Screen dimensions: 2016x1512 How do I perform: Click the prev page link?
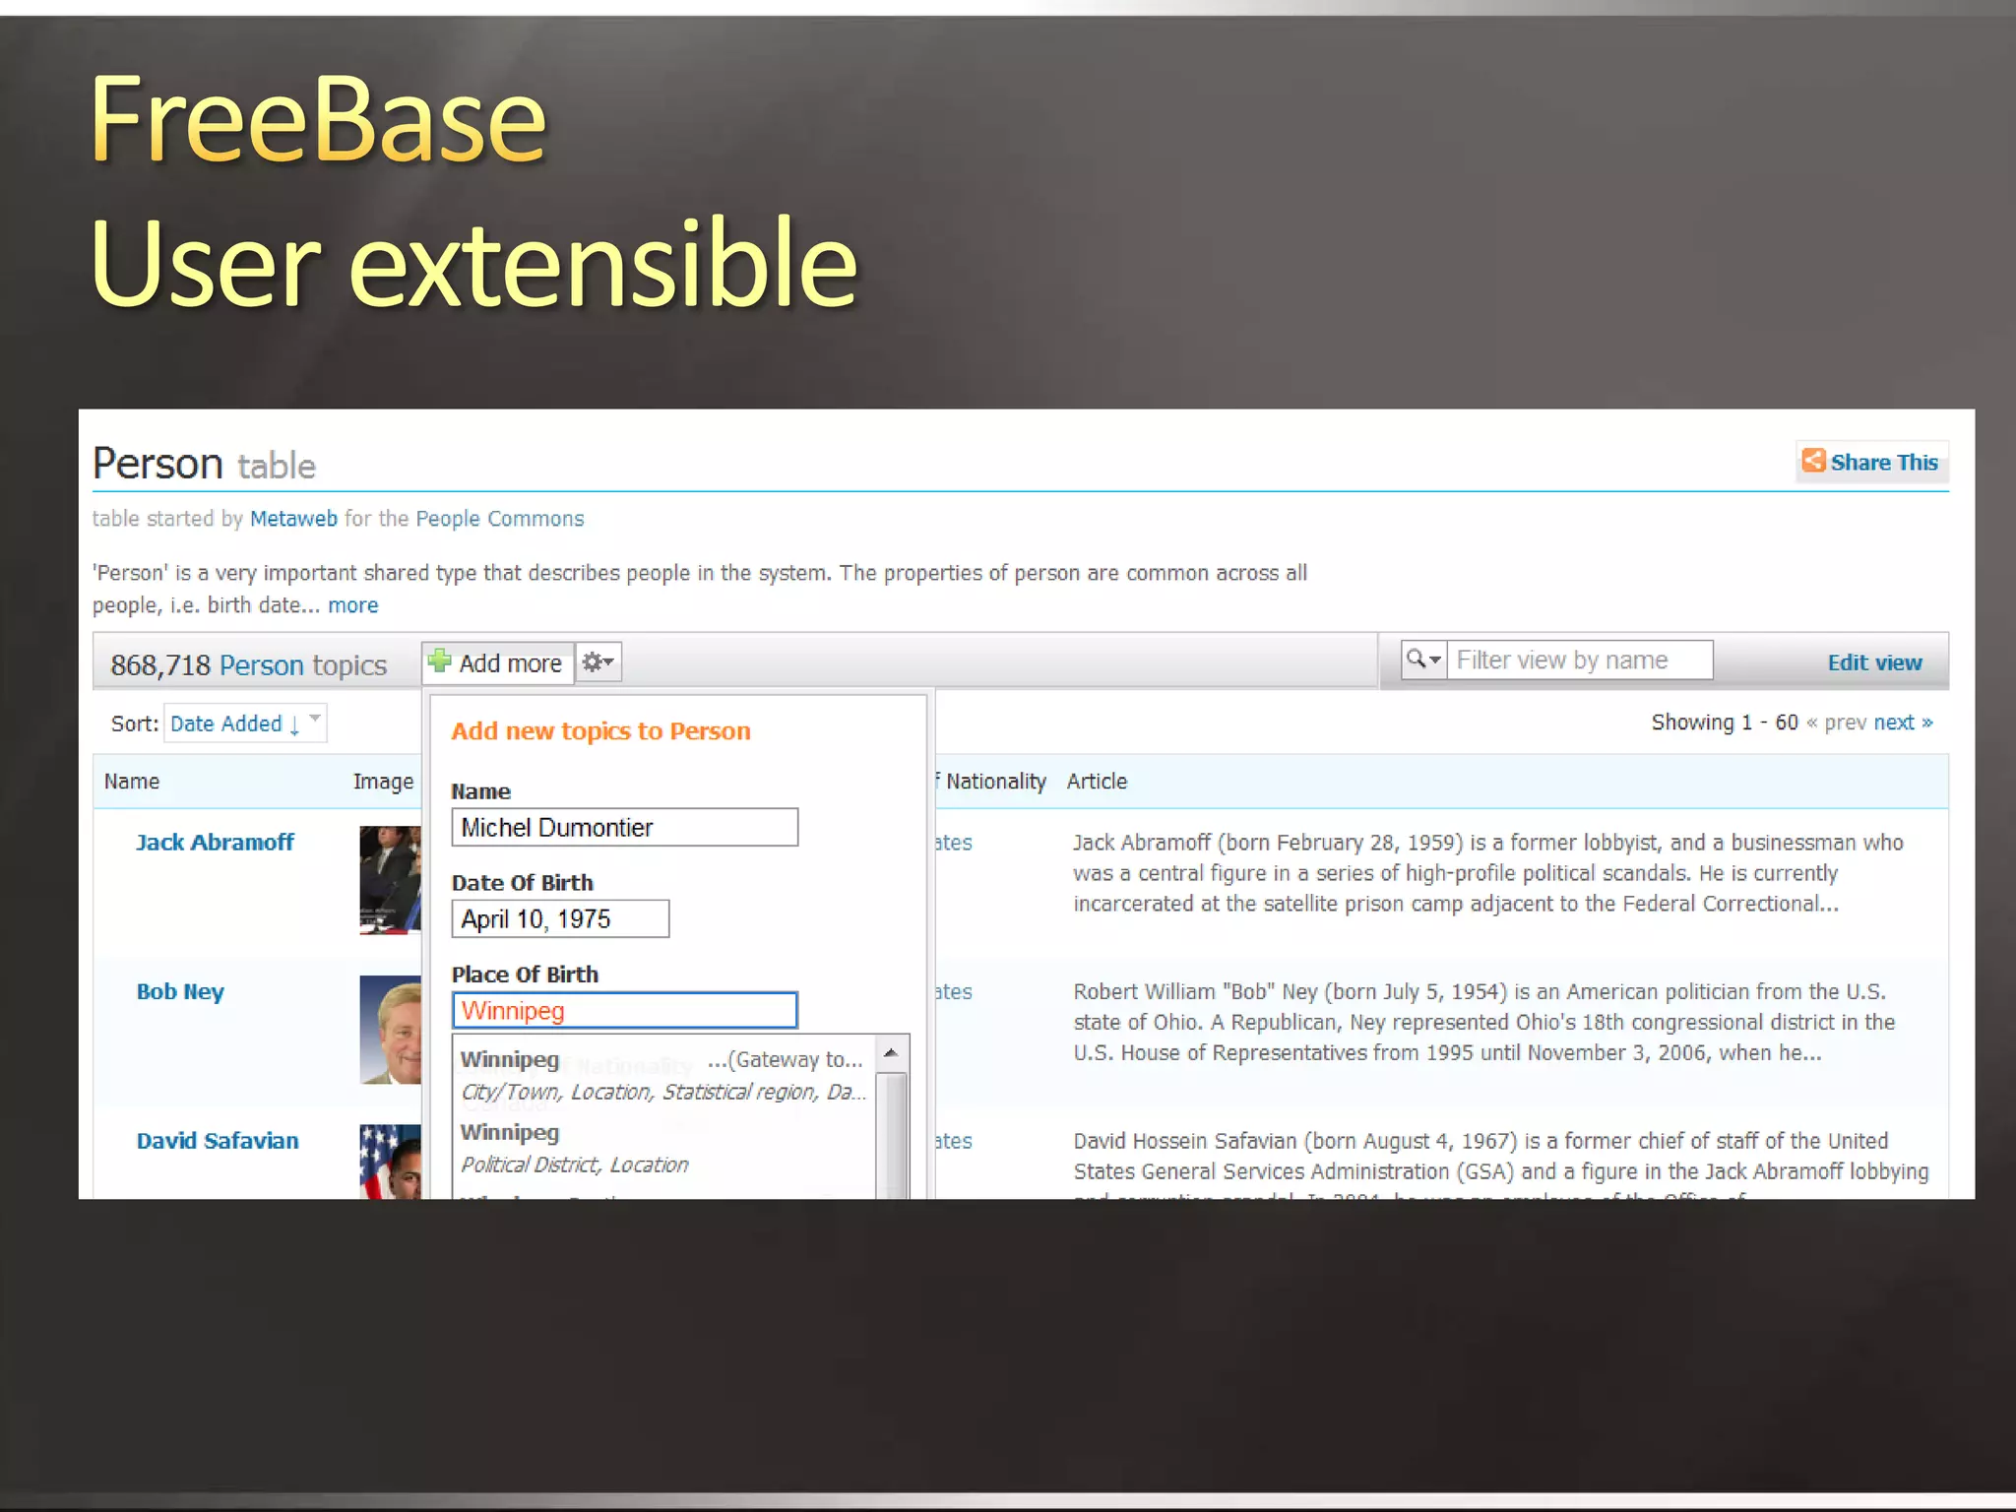click(1836, 723)
